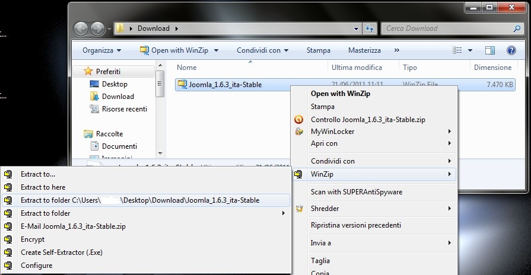
Task: Click the Joomla_1.6.3_ita-Stable file icon
Action: [182, 84]
